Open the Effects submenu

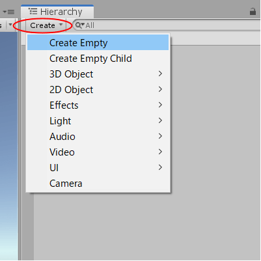pyautogui.click(x=98, y=105)
